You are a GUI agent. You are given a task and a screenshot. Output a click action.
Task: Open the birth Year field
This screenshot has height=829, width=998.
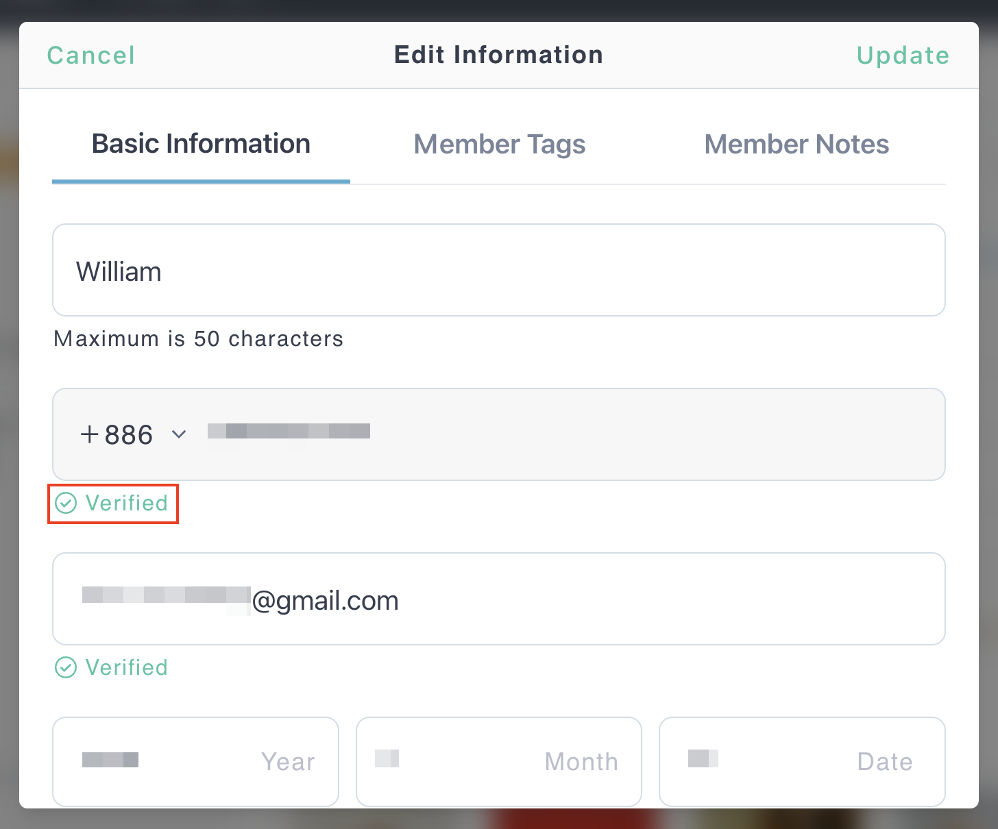pyautogui.click(x=196, y=762)
